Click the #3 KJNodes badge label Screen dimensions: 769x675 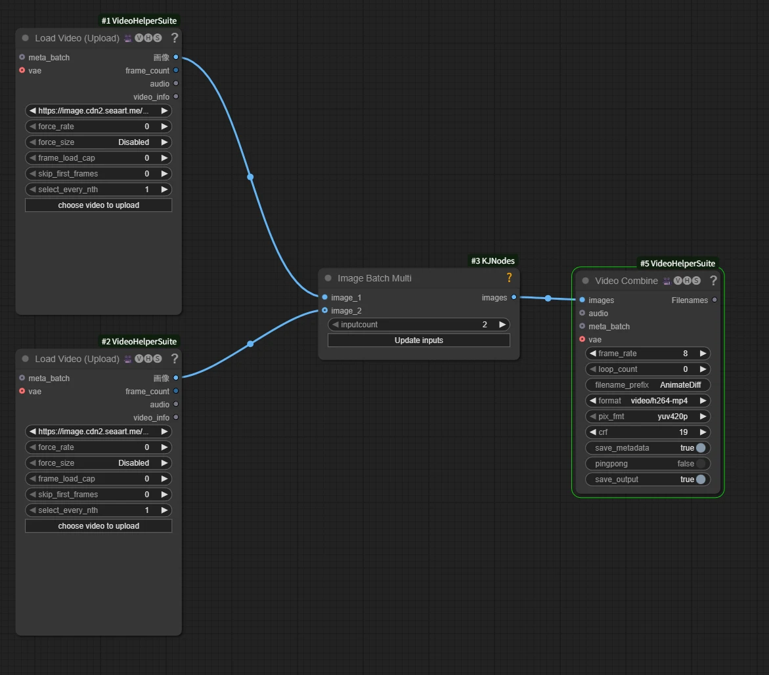493,261
